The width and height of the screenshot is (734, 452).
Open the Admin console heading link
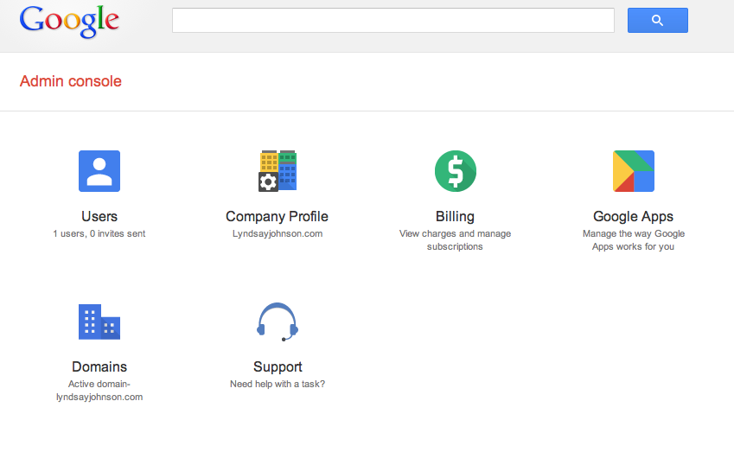(71, 81)
